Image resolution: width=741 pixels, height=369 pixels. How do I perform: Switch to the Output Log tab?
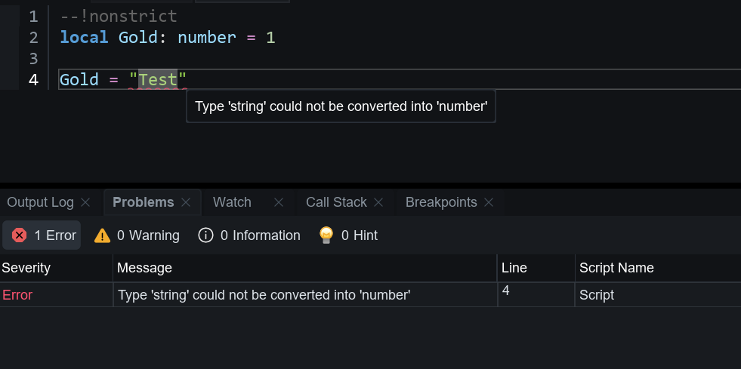[40, 202]
